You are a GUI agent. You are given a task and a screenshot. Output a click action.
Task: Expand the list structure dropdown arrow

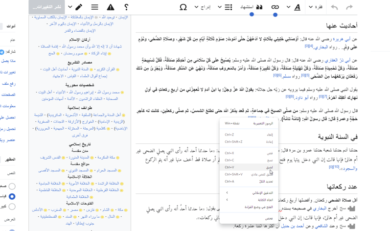coord(220,7)
